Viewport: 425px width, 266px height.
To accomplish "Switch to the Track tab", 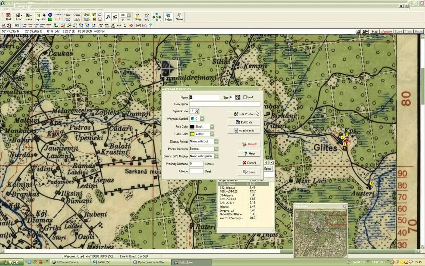I will point(408,31).
